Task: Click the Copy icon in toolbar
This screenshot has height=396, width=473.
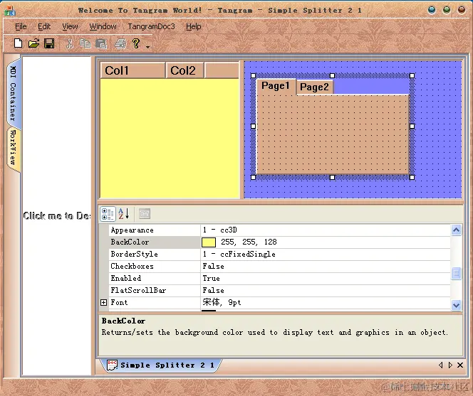Action: 85,43
